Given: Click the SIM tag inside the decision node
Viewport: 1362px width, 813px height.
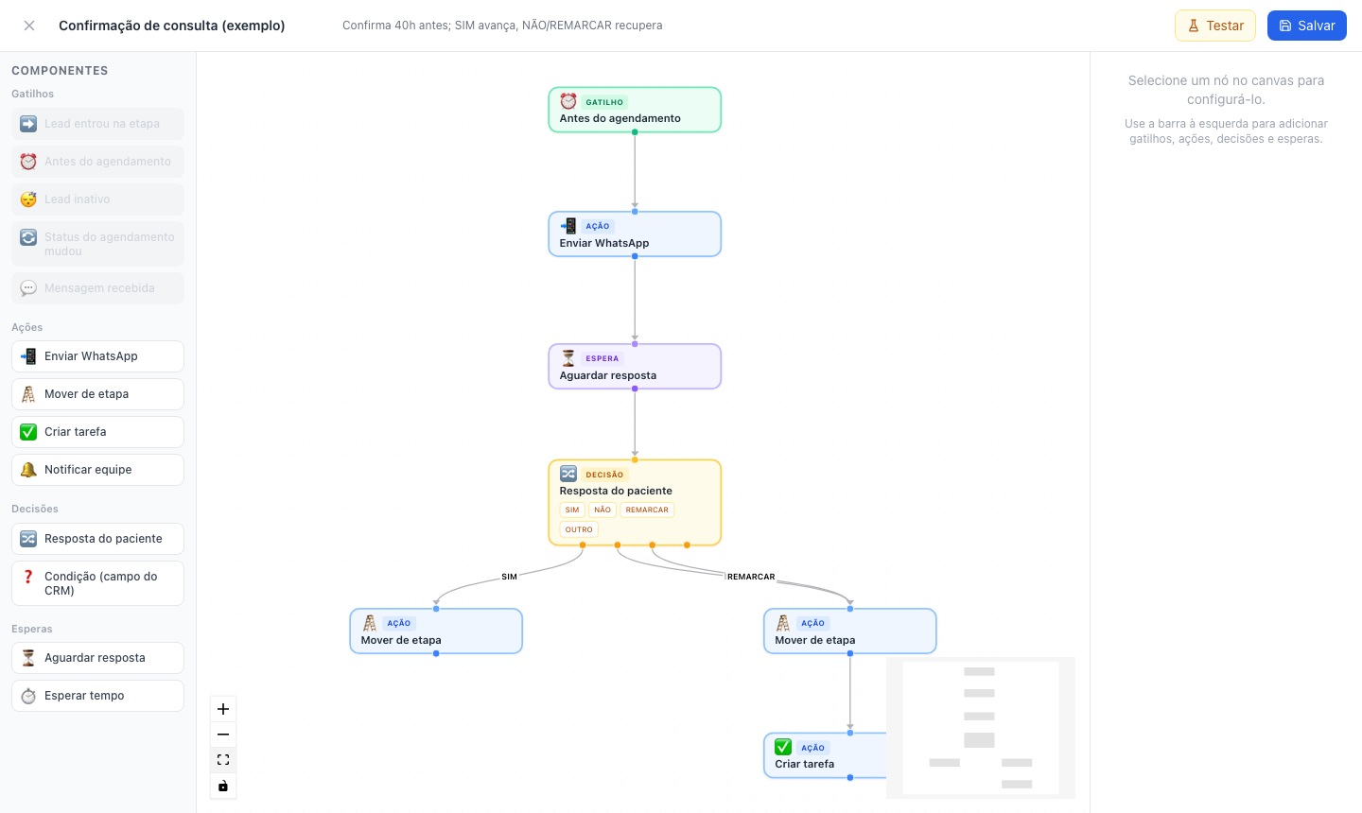Looking at the screenshot, I should point(572,510).
